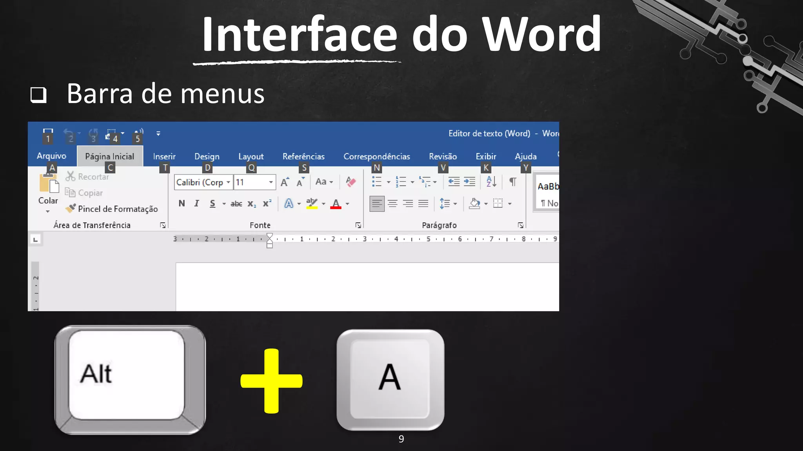Toggle Bold (N) formatting

[182, 203]
